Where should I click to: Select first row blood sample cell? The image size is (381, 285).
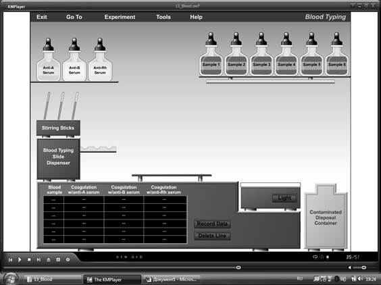click(53, 200)
